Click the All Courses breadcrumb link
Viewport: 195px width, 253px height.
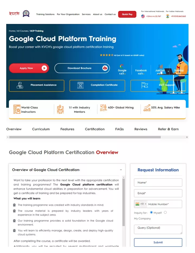point(22,31)
